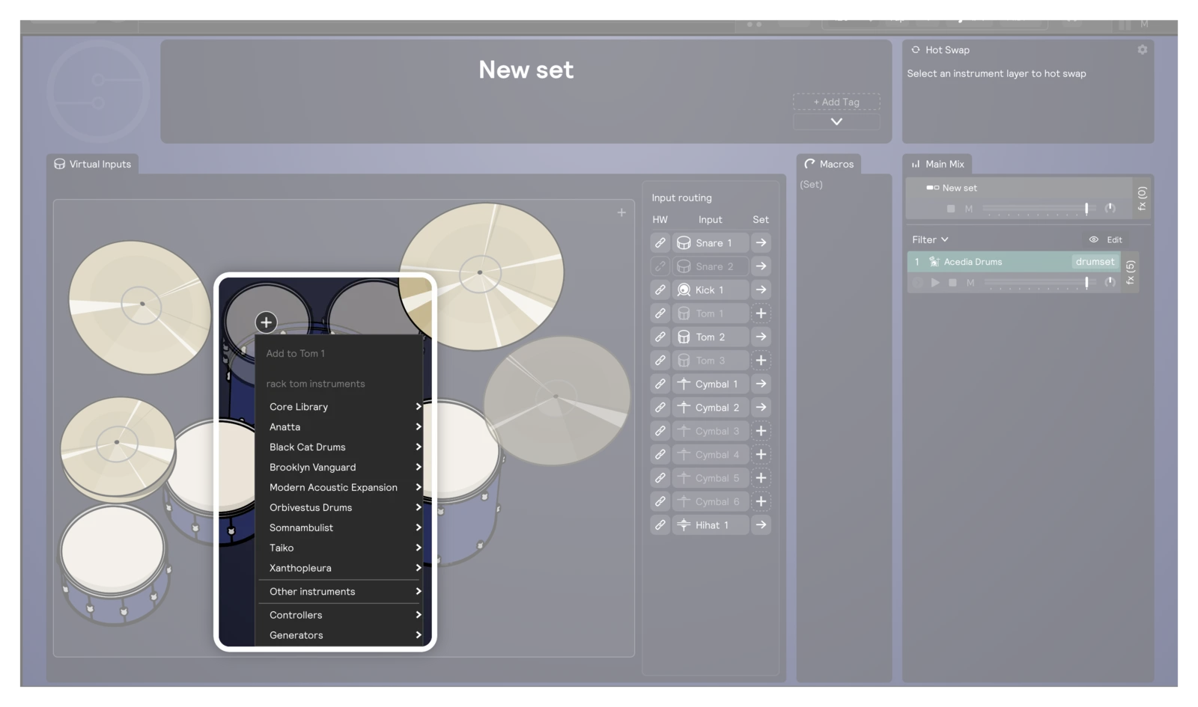1198x707 pixels.
Task: Open fx (5) on Acedia Drums
Action: click(x=1131, y=272)
